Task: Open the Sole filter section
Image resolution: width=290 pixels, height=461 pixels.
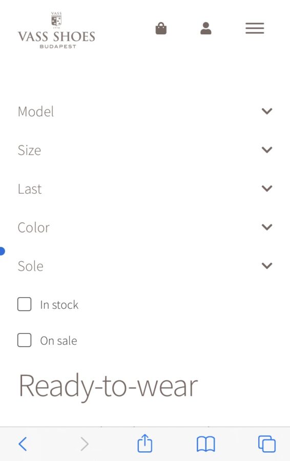Action: (145, 266)
